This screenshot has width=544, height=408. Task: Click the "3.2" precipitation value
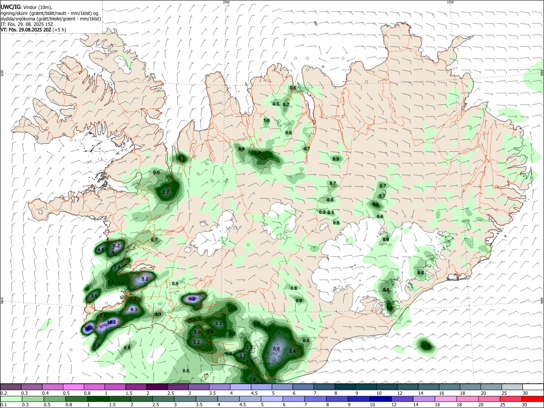(x=196, y=342)
